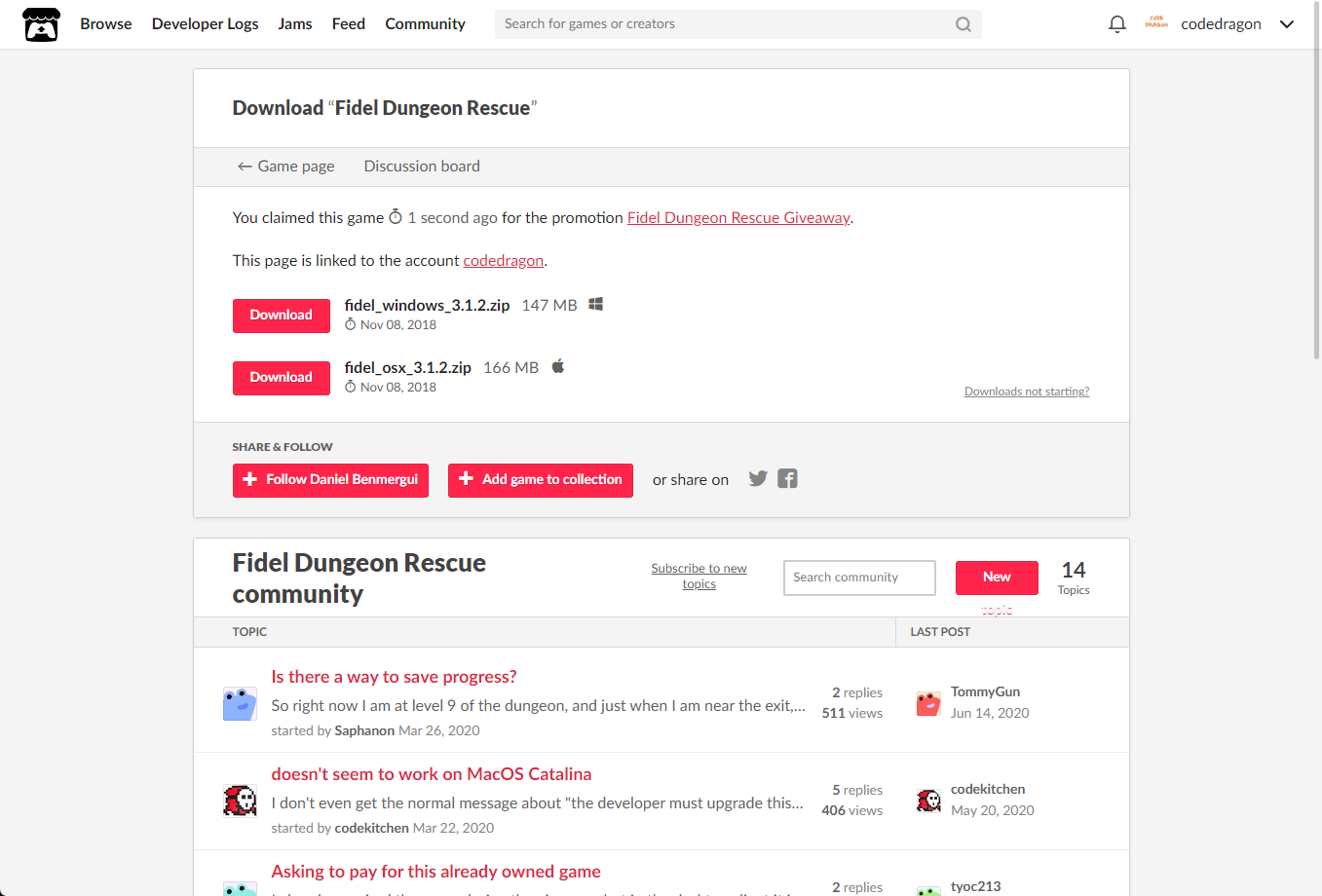1322x896 pixels.
Task: Create a New topic
Action: (997, 578)
